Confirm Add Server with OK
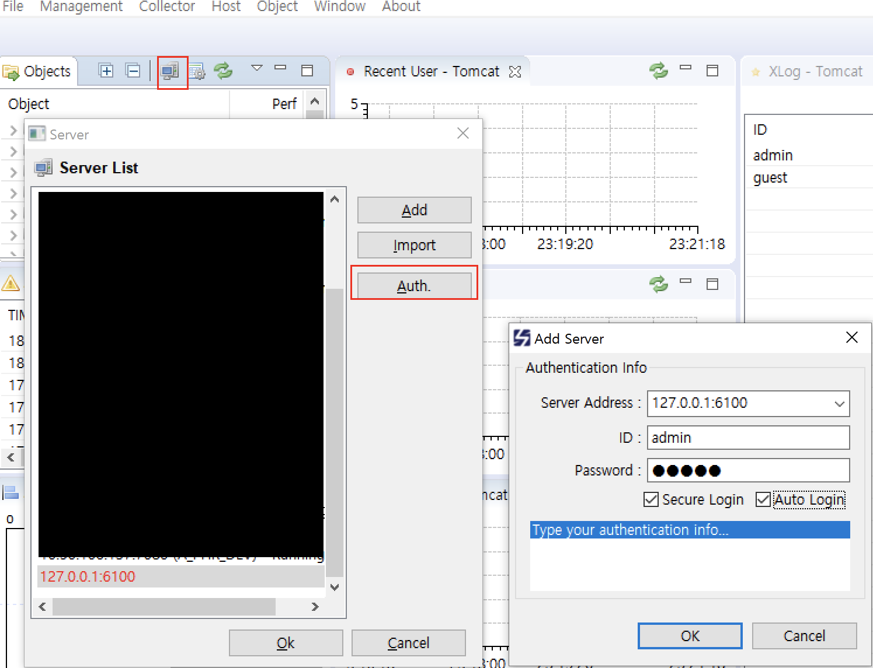 pyautogui.click(x=690, y=636)
